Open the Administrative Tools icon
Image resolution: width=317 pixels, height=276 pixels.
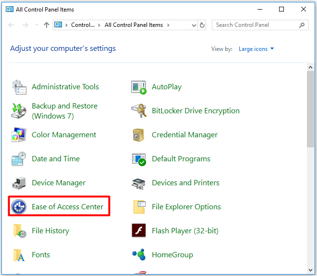tap(19, 87)
